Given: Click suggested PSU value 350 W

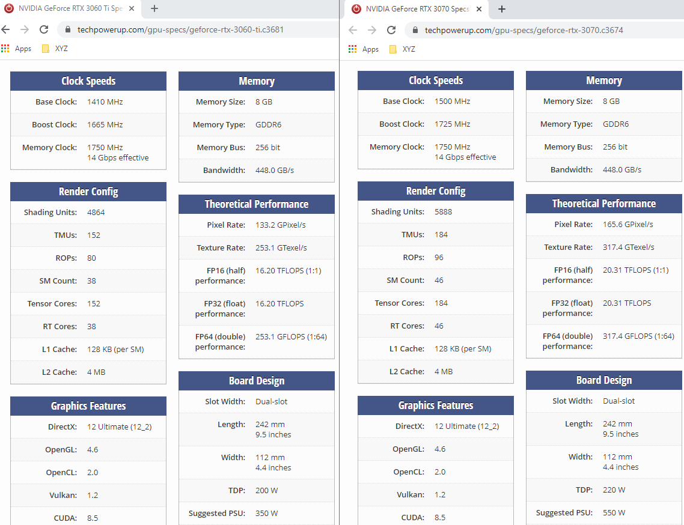Looking at the screenshot, I should 266,513.
